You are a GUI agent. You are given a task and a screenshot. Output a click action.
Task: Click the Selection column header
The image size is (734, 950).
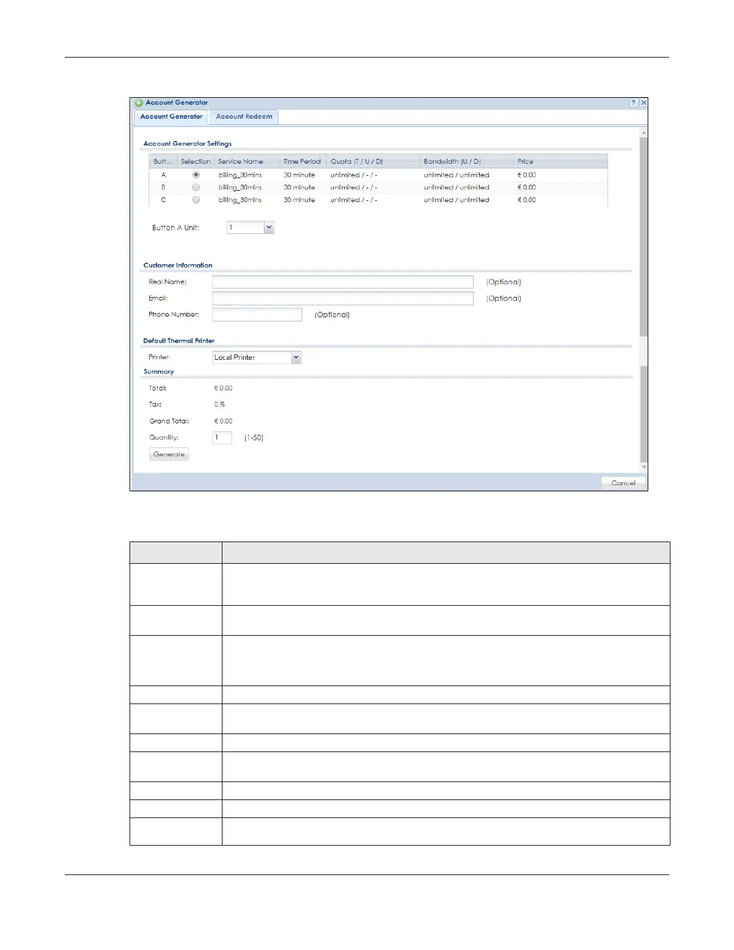click(x=196, y=161)
